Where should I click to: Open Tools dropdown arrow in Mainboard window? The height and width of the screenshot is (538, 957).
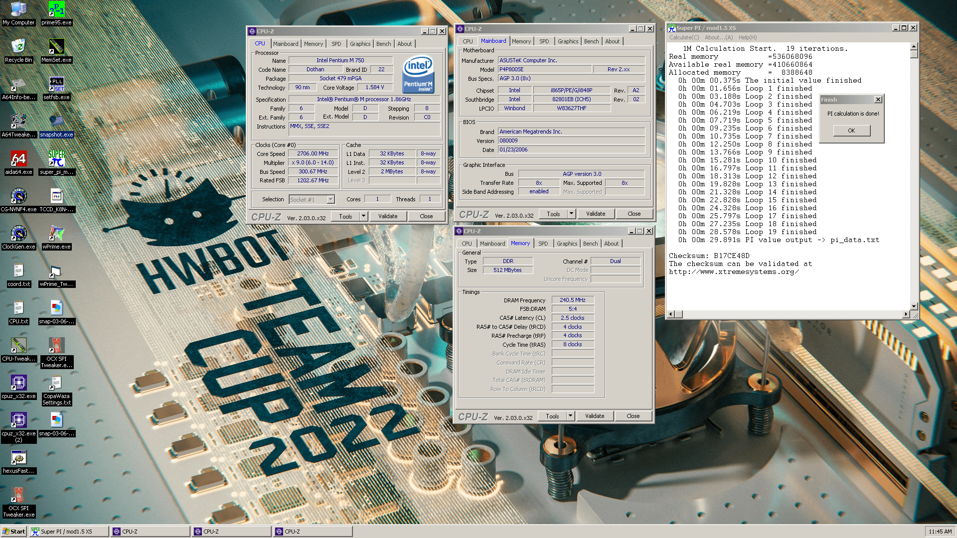tap(571, 214)
